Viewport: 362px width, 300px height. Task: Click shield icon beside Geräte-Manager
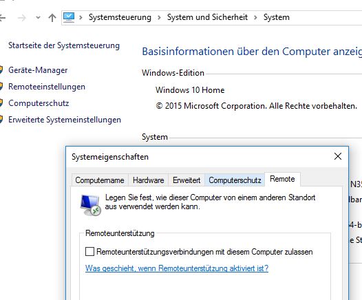pos(1,70)
